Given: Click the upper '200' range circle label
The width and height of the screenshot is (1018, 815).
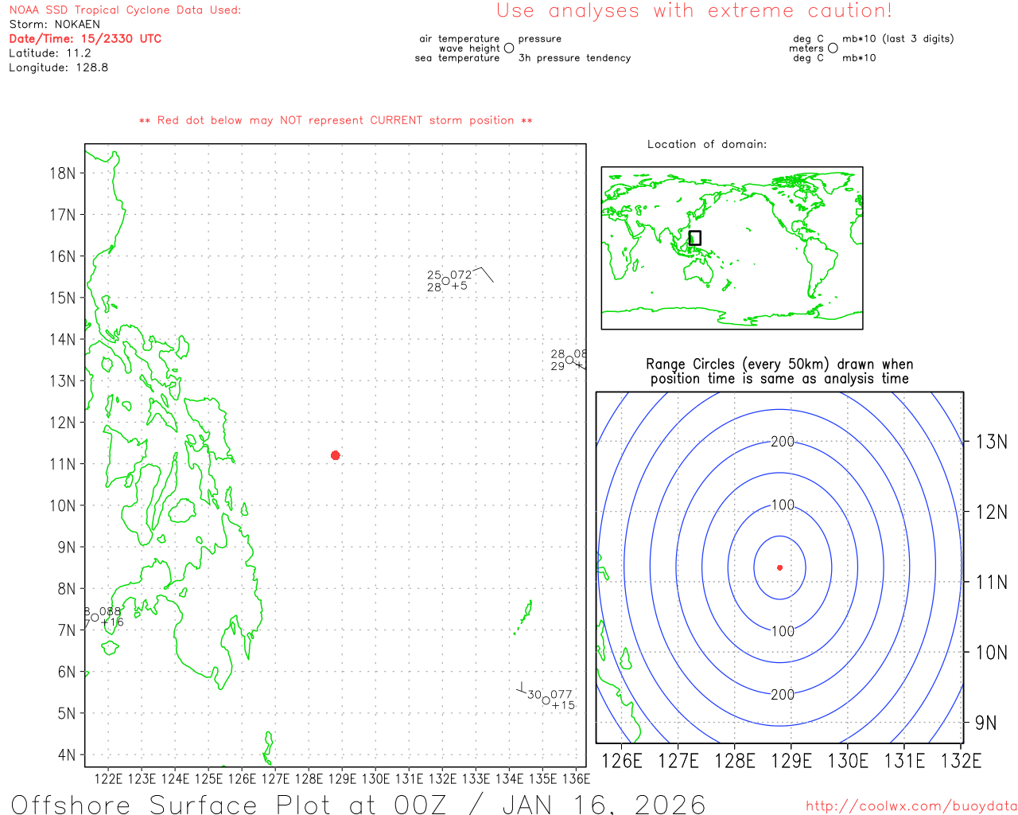Looking at the screenshot, I should point(783,442).
